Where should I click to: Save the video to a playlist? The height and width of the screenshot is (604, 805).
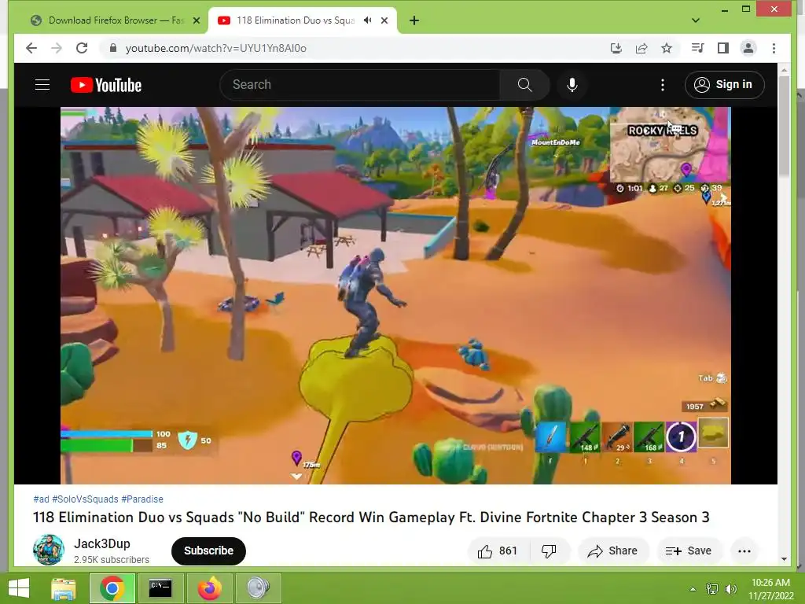coord(689,551)
